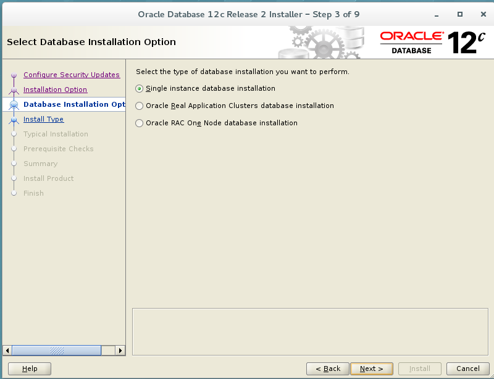This screenshot has height=379, width=494.
Task: Go to Installation Option step link
Action: [x=55, y=90]
